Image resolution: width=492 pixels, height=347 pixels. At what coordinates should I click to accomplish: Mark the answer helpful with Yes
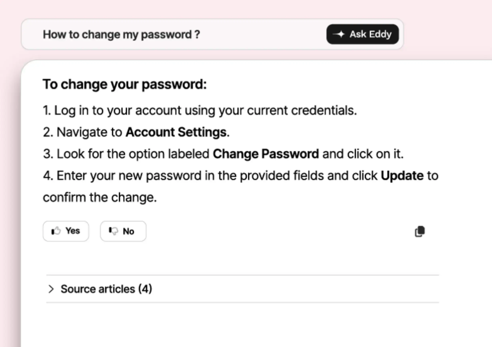[72, 231]
